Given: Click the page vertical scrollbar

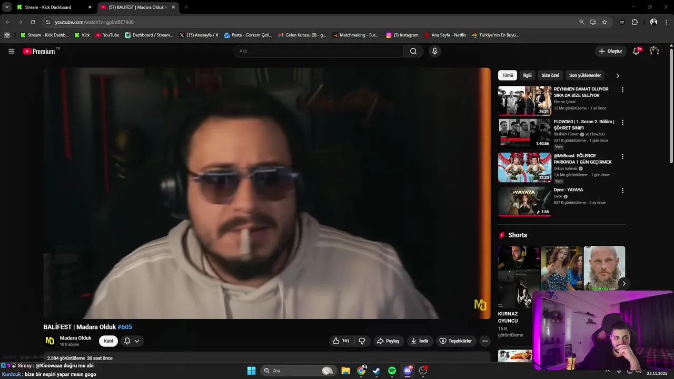Looking at the screenshot, I should pos(671,105).
